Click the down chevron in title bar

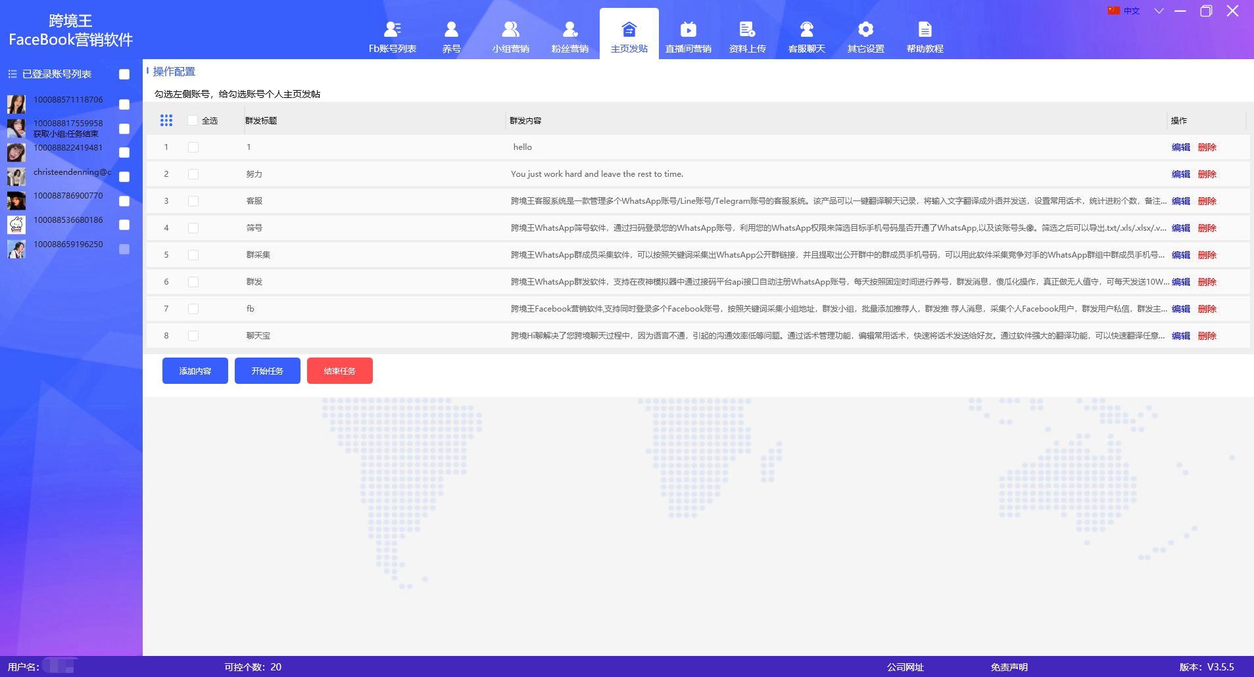(1159, 11)
